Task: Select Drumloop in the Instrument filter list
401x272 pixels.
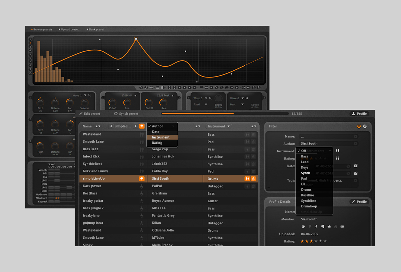Action: point(309,206)
